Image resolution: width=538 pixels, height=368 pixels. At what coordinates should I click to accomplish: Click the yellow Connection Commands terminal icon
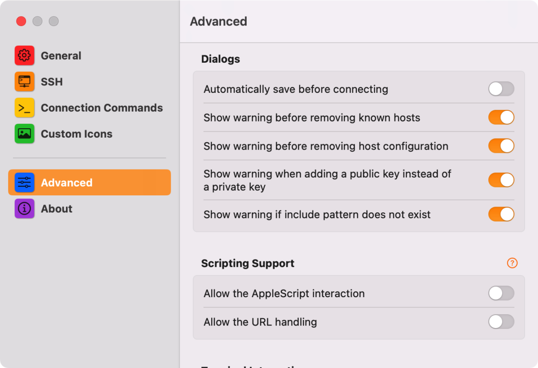coord(24,108)
